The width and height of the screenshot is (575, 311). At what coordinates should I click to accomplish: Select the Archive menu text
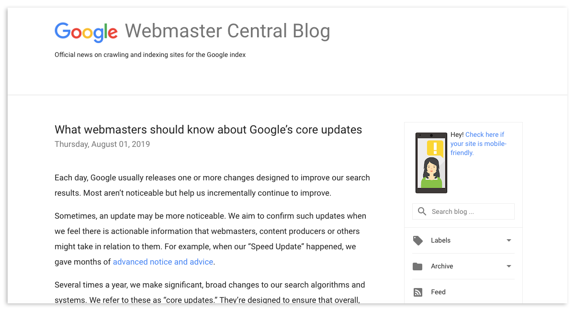pos(442,267)
